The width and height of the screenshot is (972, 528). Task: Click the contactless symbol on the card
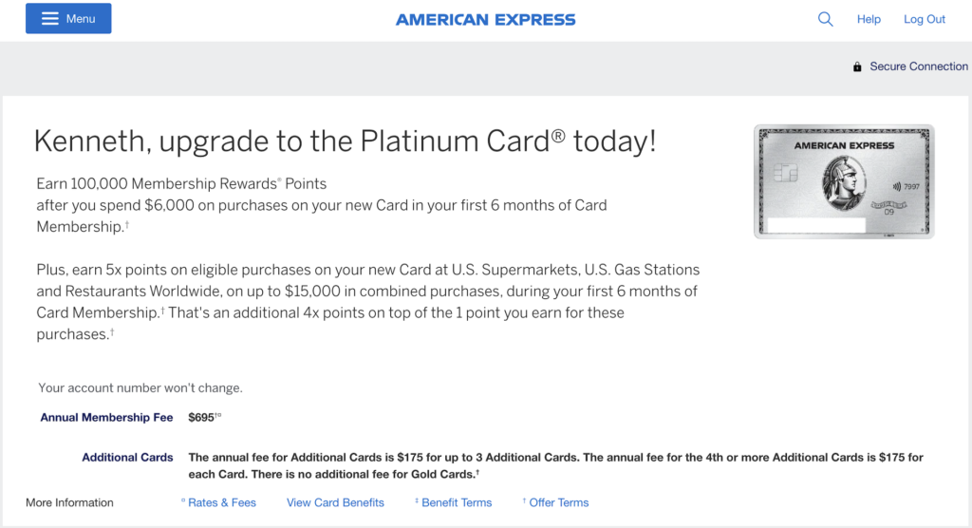click(x=896, y=186)
